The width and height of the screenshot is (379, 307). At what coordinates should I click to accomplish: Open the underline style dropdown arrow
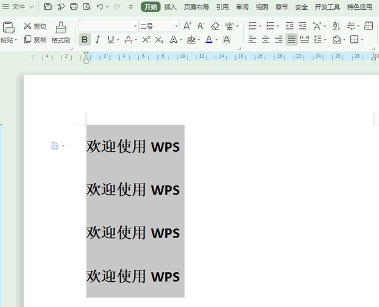point(118,40)
